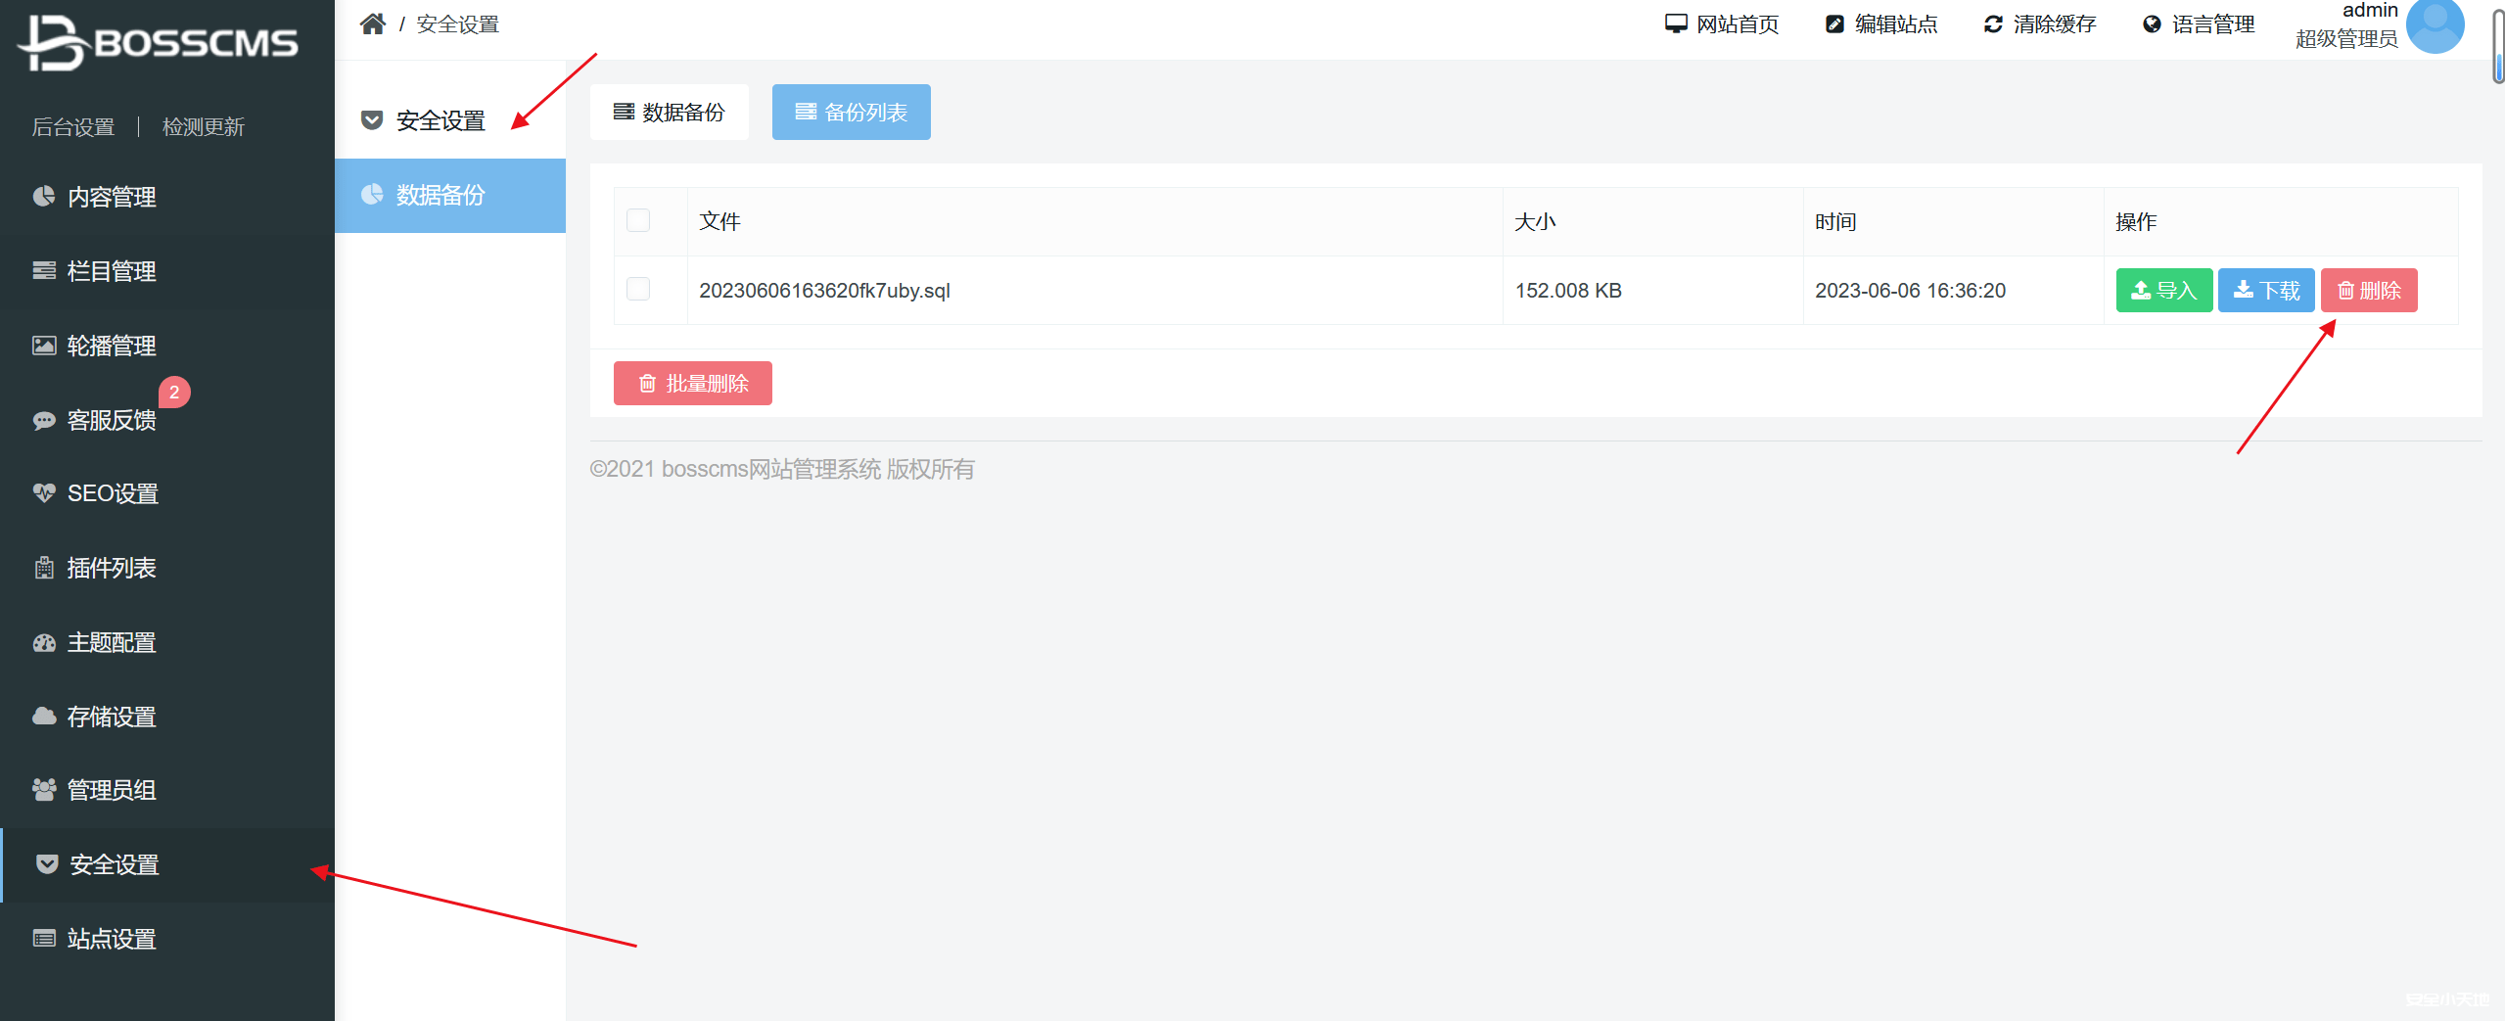This screenshot has width=2505, height=1021.
Task: Click the admin user avatar
Action: coord(2435,24)
